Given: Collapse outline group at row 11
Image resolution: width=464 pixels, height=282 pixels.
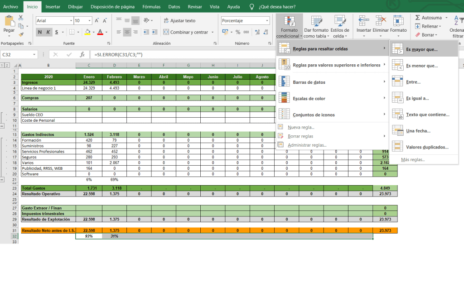Looking at the screenshot, I should (x=2, y=126).
